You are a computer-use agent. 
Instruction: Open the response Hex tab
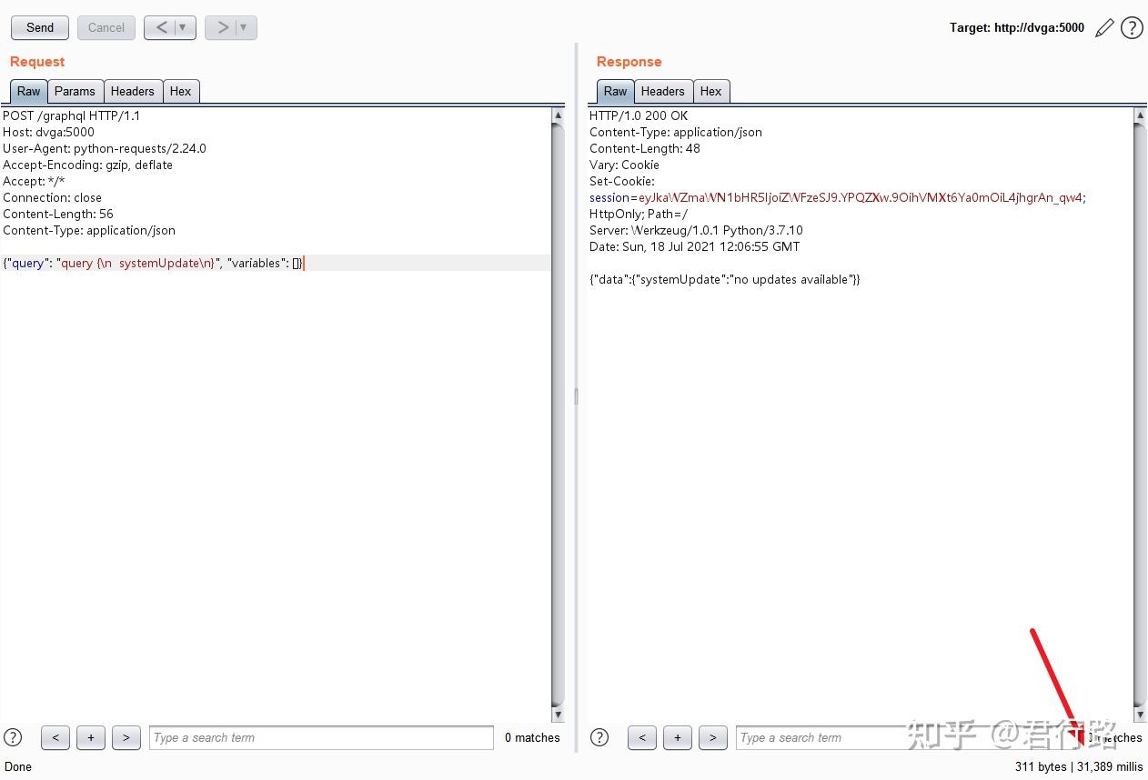(x=711, y=91)
